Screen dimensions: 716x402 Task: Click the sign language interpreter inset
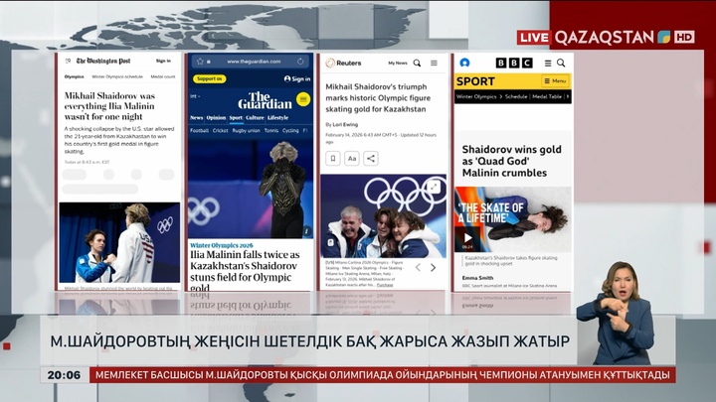click(615, 314)
